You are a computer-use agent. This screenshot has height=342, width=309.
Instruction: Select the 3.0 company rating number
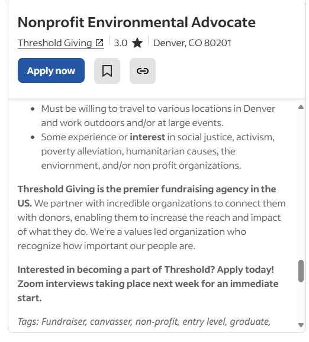coord(121,43)
